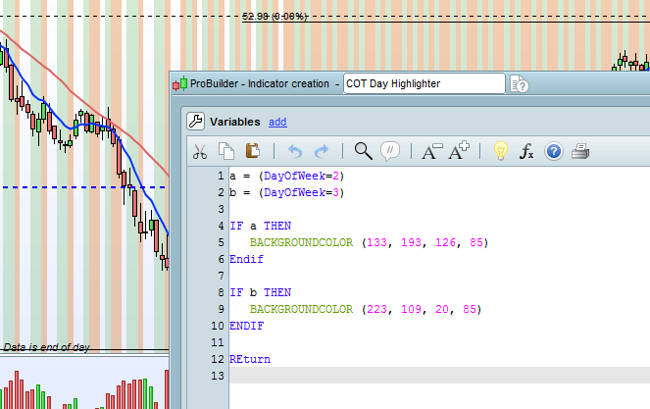The height and width of the screenshot is (409, 650).
Task: Click code line 1 'a = (DayOfWeek=2)'
Action: [x=287, y=176]
